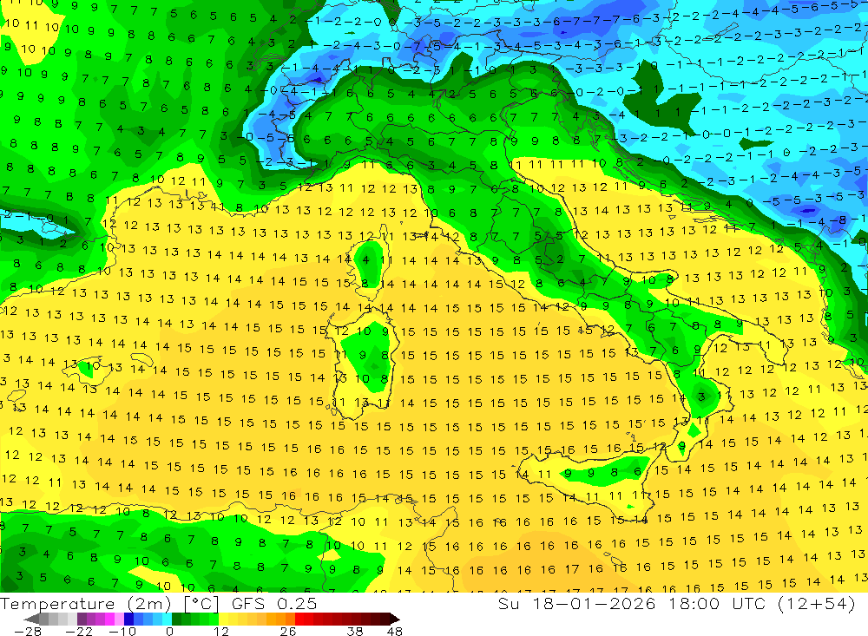Click the -28 label on the color scale
Image resolution: width=868 pixels, height=636 pixels.
tap(28, 631)
